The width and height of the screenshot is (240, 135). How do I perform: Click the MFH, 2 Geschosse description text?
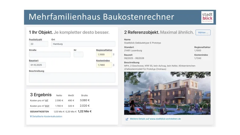pyautogui.click(x=160, y=67)
